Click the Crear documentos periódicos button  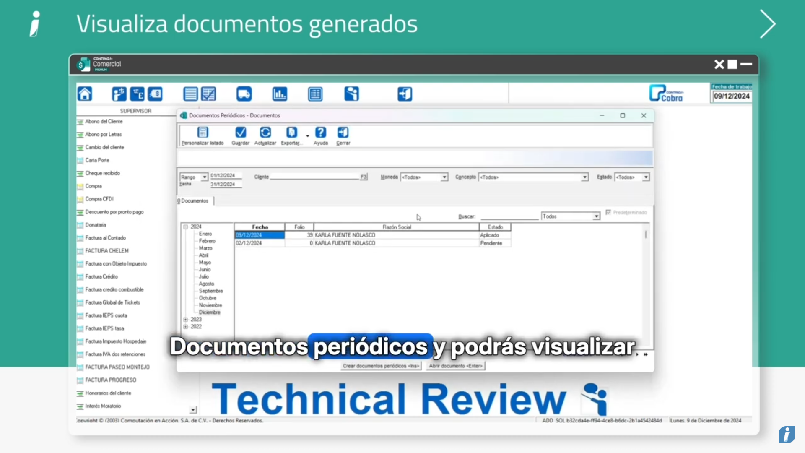(x=380, y=366)
